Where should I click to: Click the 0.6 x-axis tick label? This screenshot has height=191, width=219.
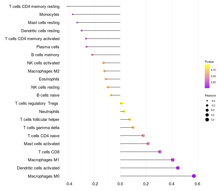[x=197, y=184]
